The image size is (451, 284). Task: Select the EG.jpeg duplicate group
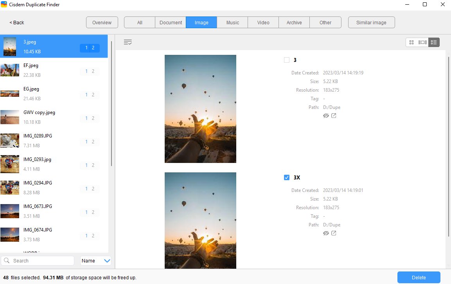(54, 94)
